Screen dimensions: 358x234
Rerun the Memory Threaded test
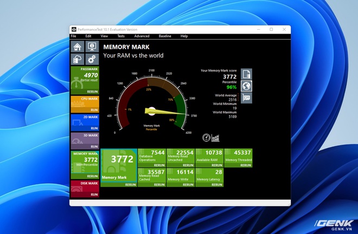coord(245,165)
